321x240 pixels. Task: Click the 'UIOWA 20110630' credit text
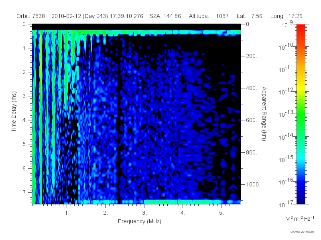[302, 232]
